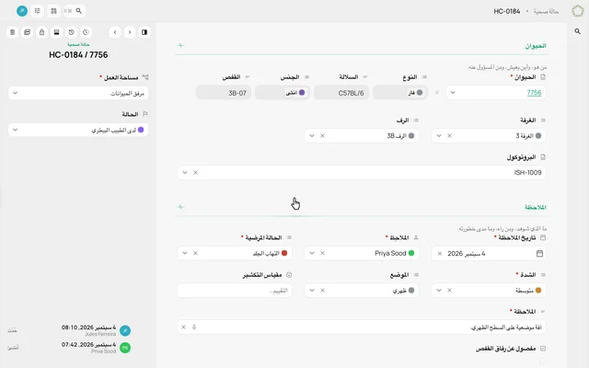Open the مساحة العمل workspace dropdown

coord(78,93)
